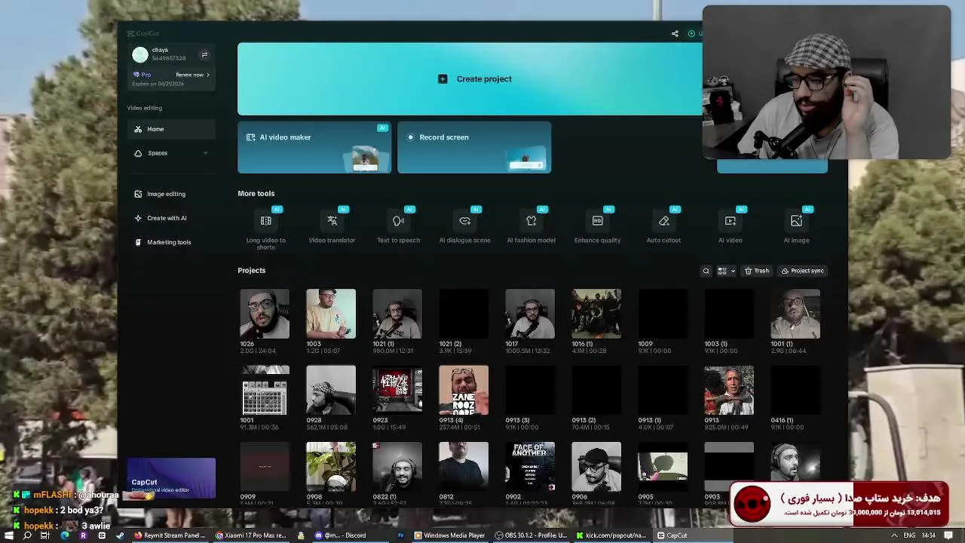965x543 pixels.
Task: Open project 0902 thumbnail
Action: pyautogui.click(x=530, y=467)
